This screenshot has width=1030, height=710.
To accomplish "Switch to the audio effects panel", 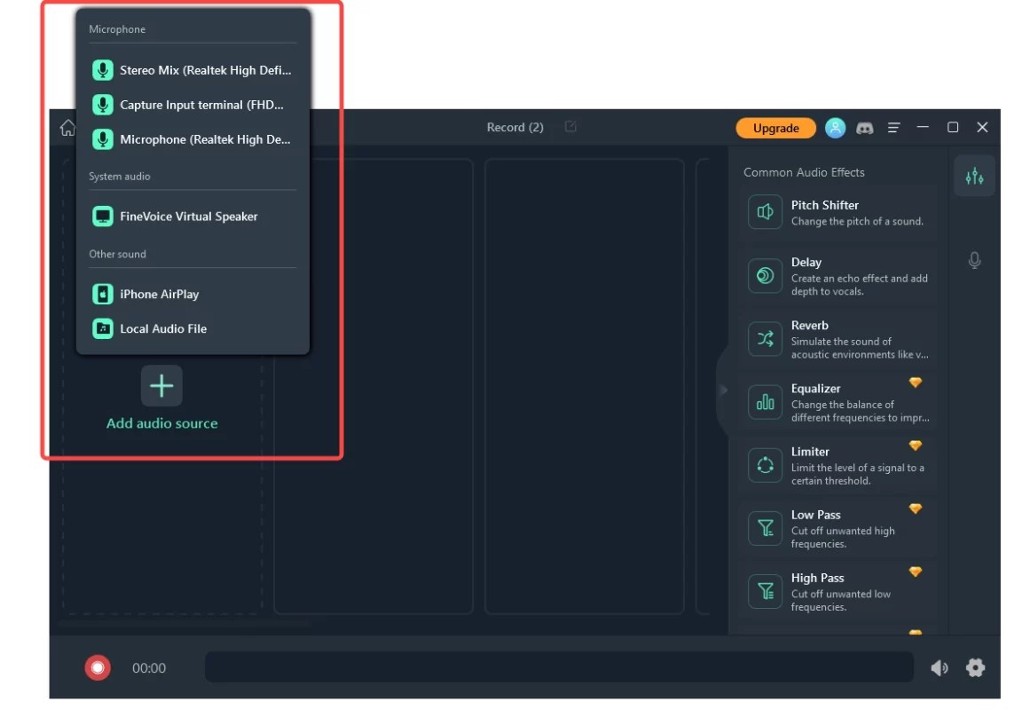I will pyautogui.click(x=974, y=176).
